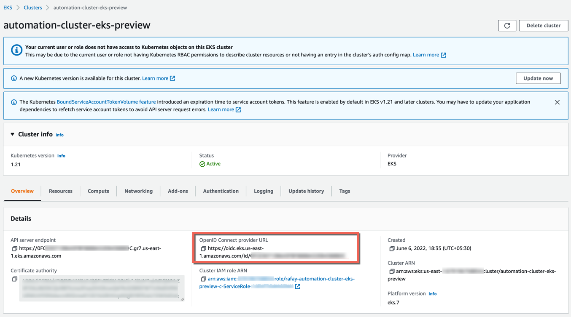
Task: Switch to the Networking tab
Action: [x=138, y=191]
